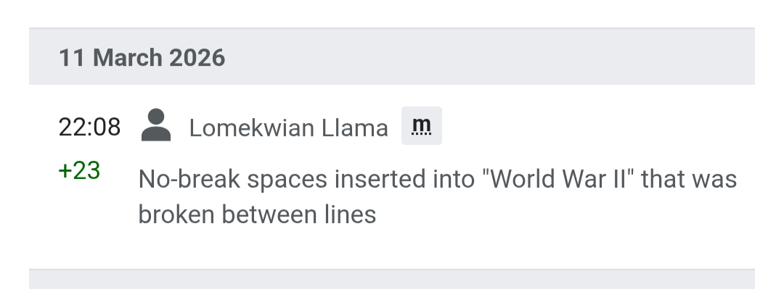784x289 pixels.
Task: Open the edit summary about no-break spaces
Action: (438, 197)
